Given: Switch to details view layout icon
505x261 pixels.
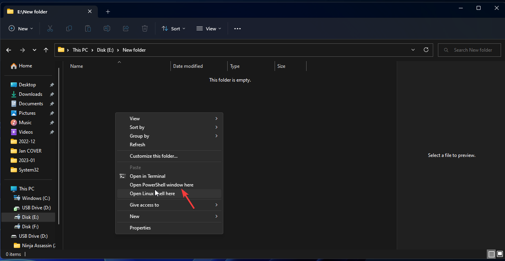Looking at the screenshot, I should (x=491, y=254).
